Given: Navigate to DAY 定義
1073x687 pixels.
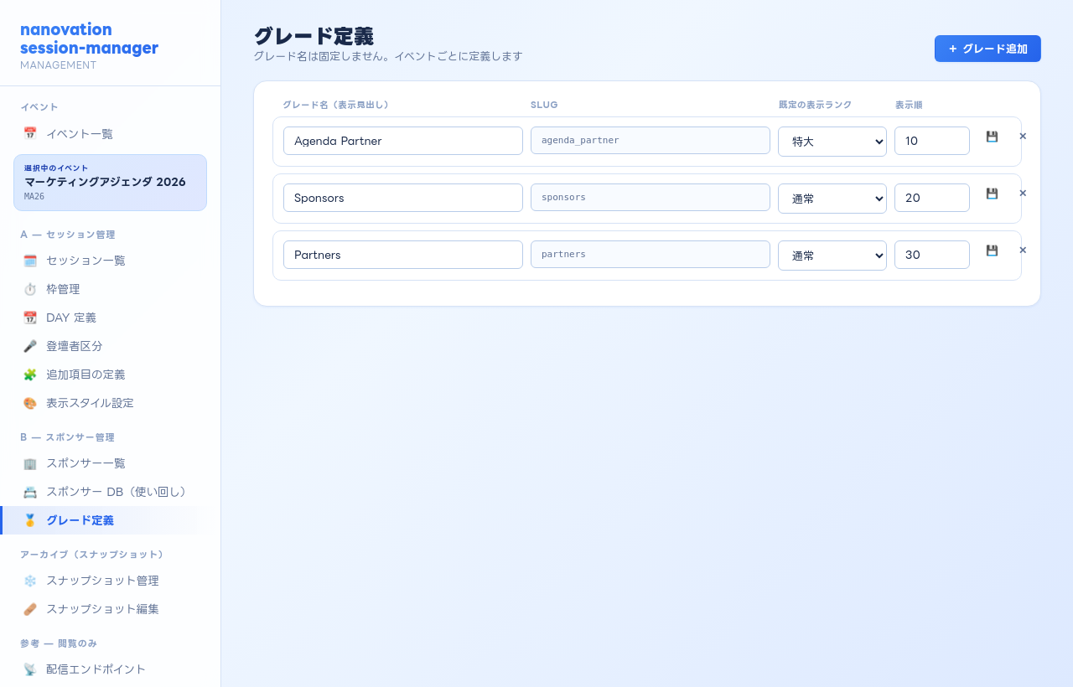Looking at the screenshot, I should (x=111, y=318).
